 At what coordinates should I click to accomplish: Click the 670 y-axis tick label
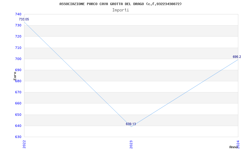click(x=18, y=92)
